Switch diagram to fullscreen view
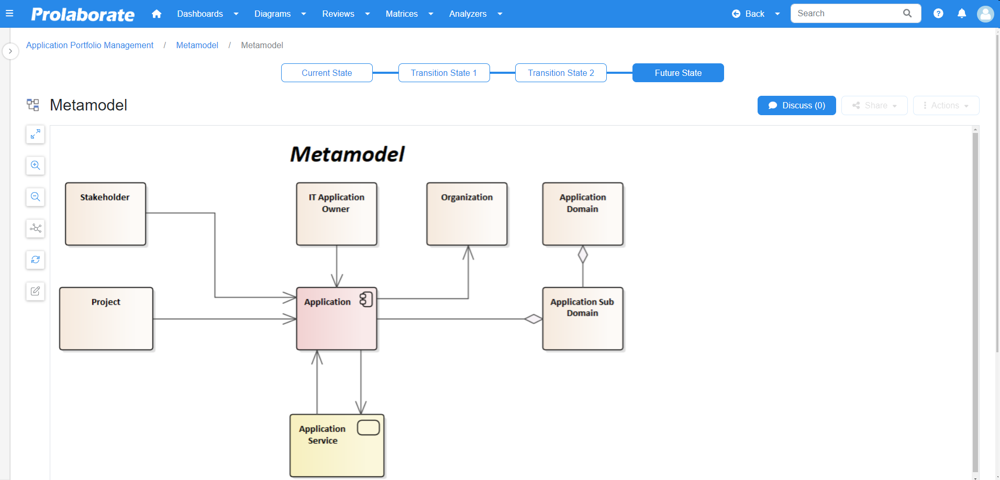The width and height of the screenshot is (1000, 480). click(x=35, y=135)
